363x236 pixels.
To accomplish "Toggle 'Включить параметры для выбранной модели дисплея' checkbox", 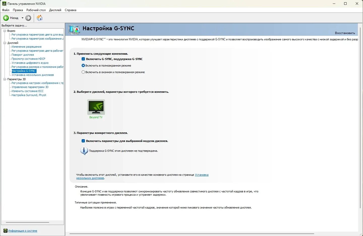I will pyautogui.click(x=83, y=141).
